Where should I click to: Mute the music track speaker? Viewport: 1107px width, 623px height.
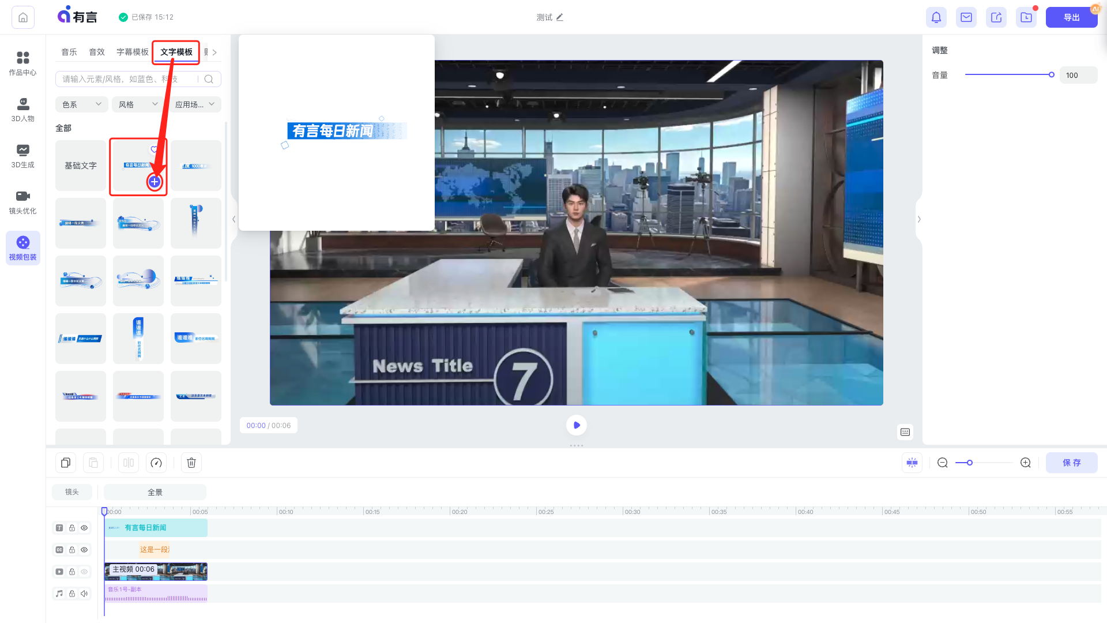(84, 594)
